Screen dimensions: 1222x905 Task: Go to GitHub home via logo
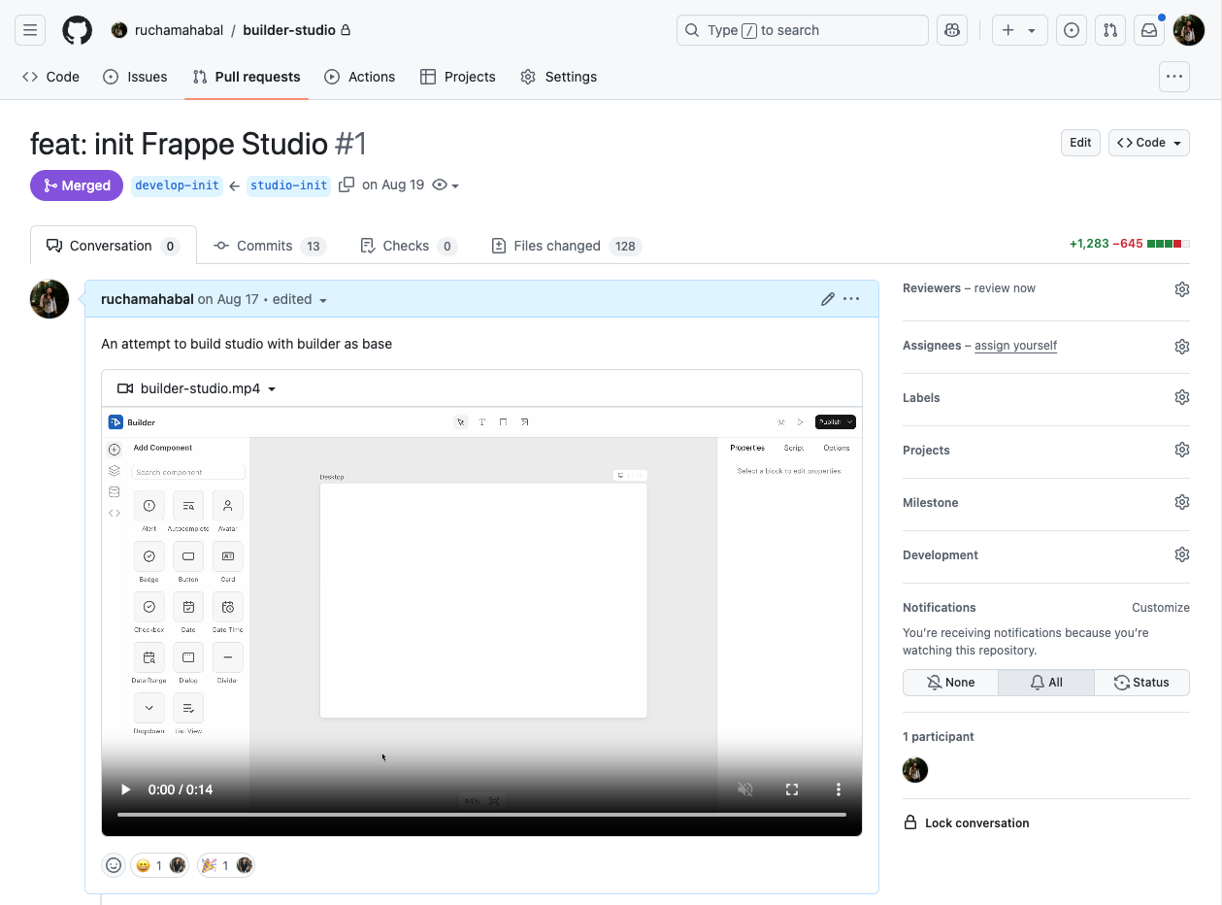pyautogui.click(x=78, y=30)
